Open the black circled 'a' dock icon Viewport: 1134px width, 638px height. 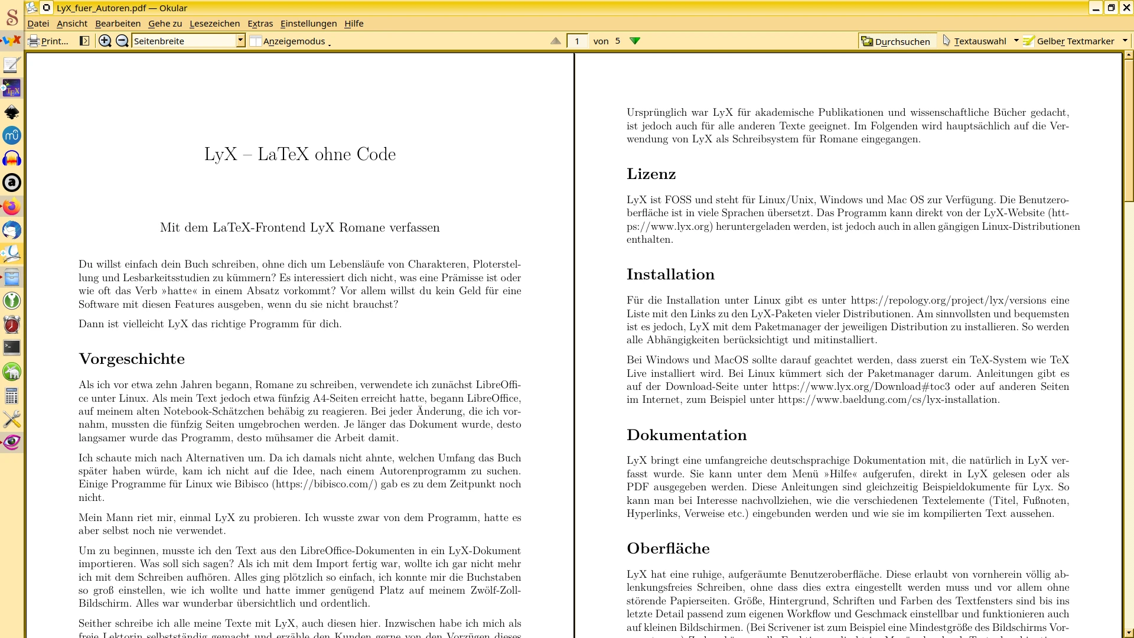point(12,183)
